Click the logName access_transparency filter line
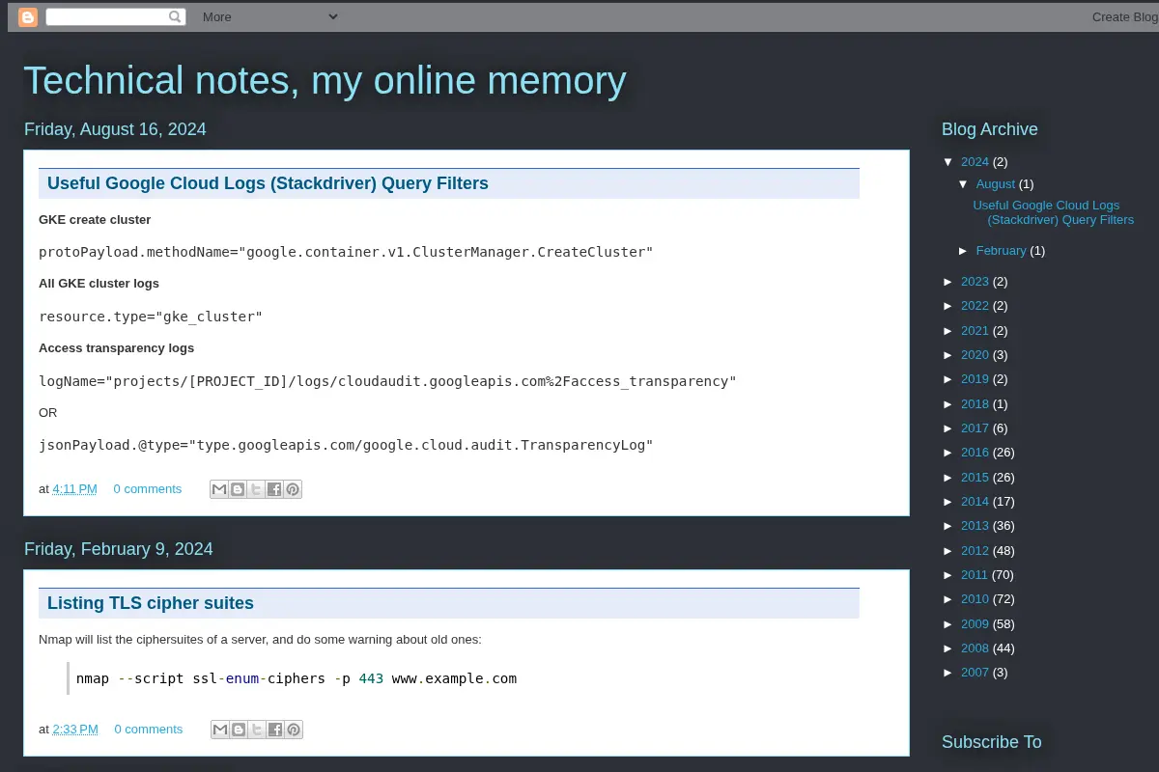Image resolution: width=1159 pixels, height=772 pixels. [387, 381]
